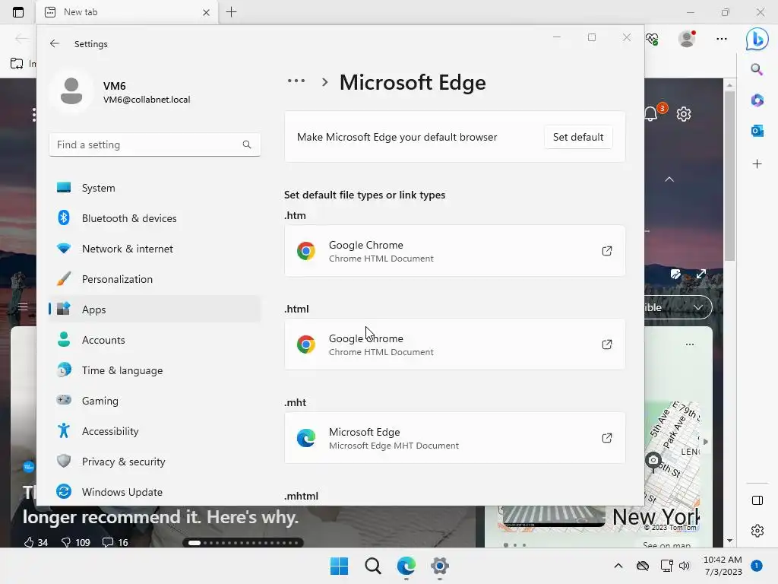Viewport: 778px width, 584px height.
Task: Click the browser essentials heart icon
Action: coord(653,39)
